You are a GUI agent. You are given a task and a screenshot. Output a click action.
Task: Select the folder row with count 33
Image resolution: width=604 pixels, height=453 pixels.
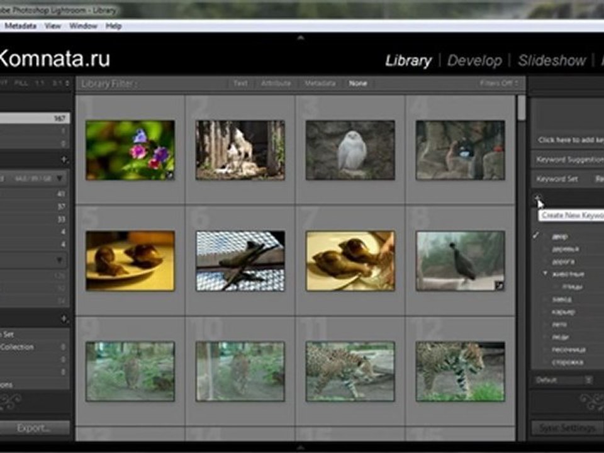(x=35, y=219)
